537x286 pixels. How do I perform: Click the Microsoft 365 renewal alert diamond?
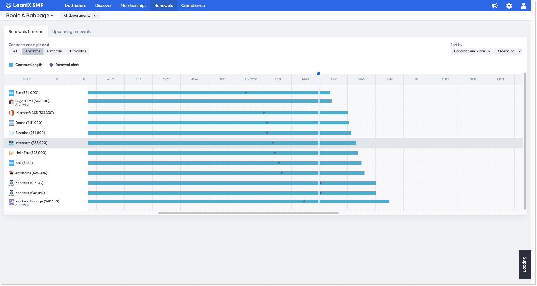[264, 113]
